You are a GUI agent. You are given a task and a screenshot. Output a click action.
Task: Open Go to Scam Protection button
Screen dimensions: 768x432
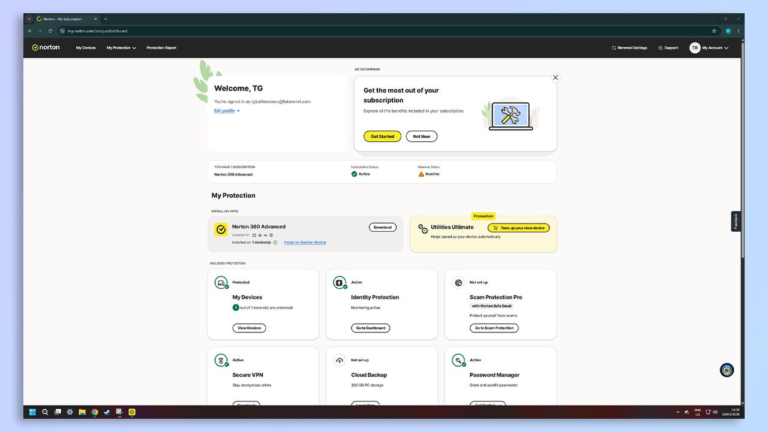coord(494,328)
